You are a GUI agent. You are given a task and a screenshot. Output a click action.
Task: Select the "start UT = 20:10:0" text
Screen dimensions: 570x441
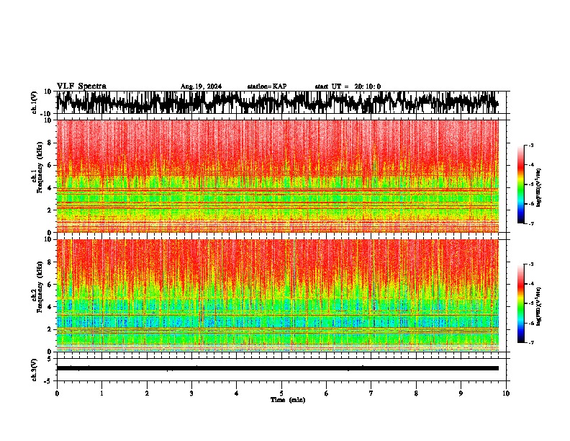(x=348, y=86)
